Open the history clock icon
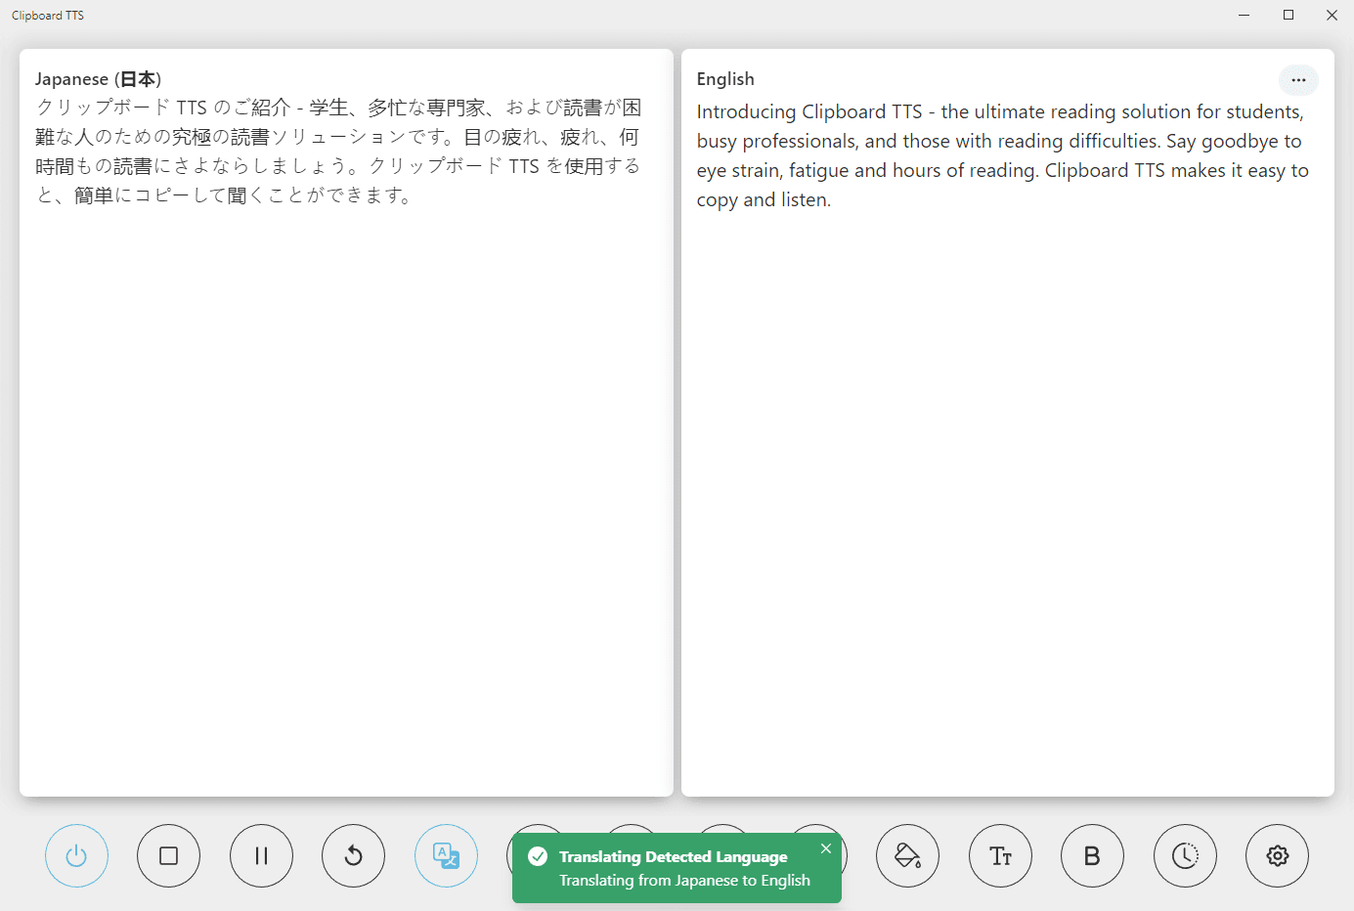The height and width of the screenshot is (911, 1354). coord(1185,856)
